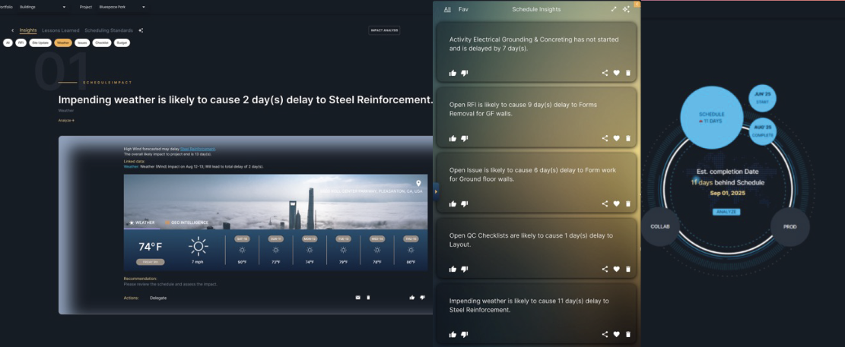Select the Checklist filter chip
The width and height of the screenshot is (845, 347).
(102, 43)
